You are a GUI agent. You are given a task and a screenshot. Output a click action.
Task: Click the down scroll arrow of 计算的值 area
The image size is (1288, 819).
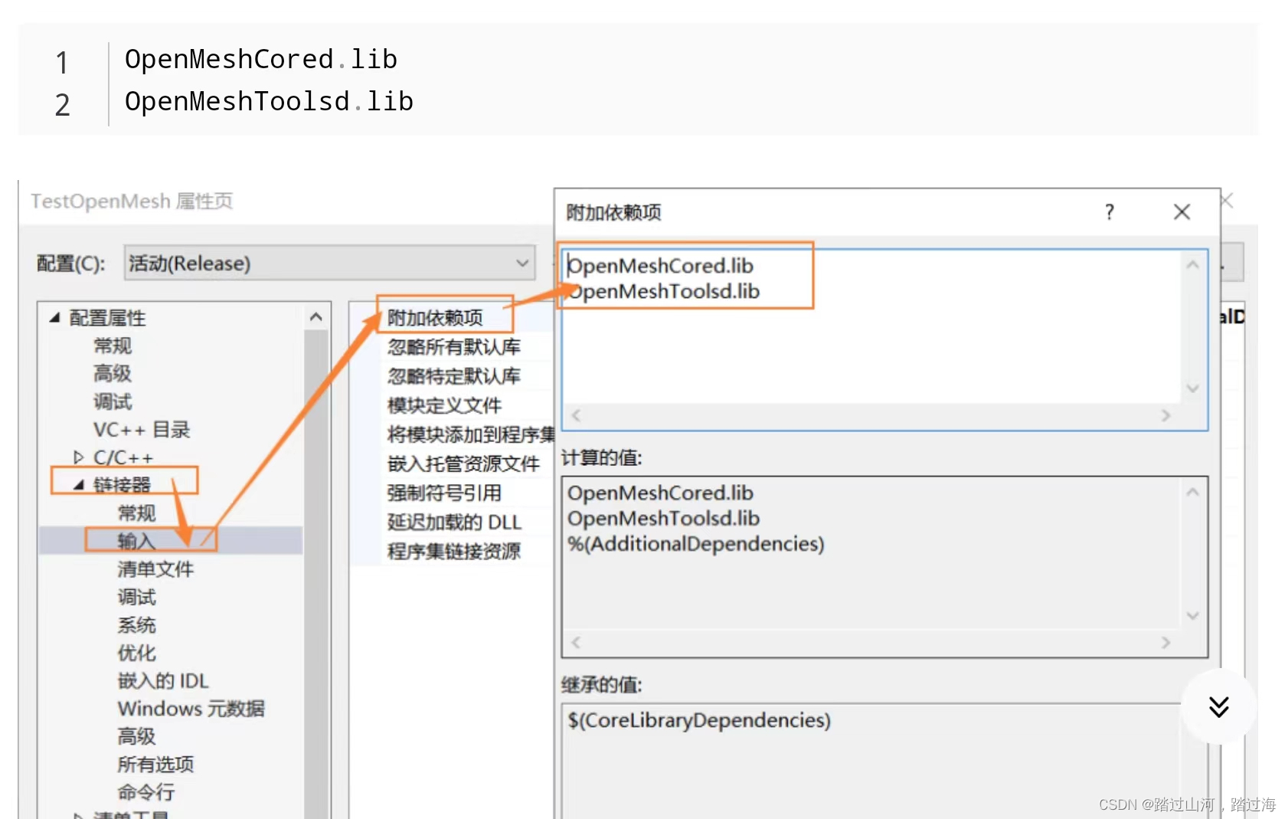[x=1192, y=614]
